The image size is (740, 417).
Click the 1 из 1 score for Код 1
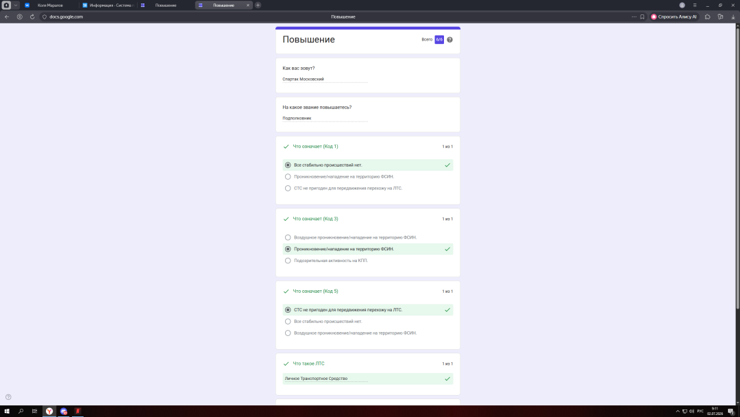pyautogui.click(x=447, y=147)
